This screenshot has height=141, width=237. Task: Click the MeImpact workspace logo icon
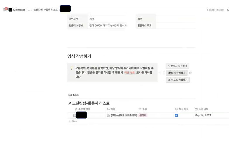point(10,10)
